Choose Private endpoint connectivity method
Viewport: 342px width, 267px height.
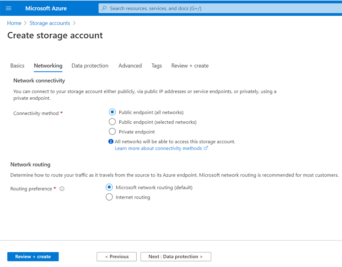[x=112, y=132]
